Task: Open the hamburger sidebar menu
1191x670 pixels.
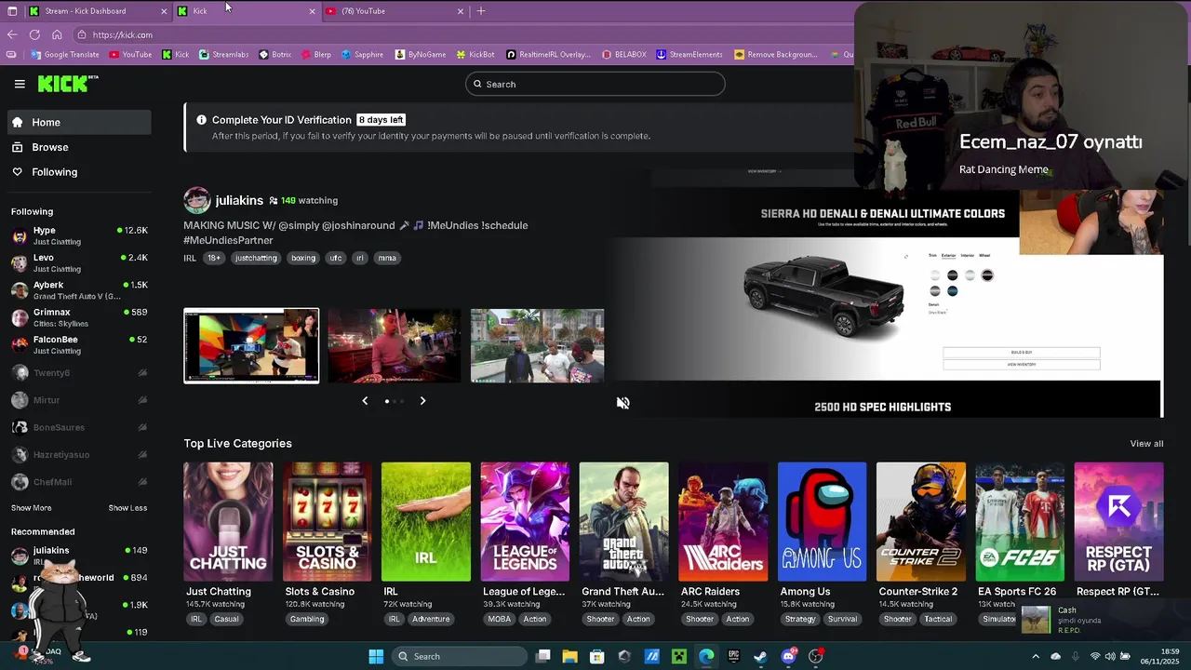Action: click(x=20, y=84)
